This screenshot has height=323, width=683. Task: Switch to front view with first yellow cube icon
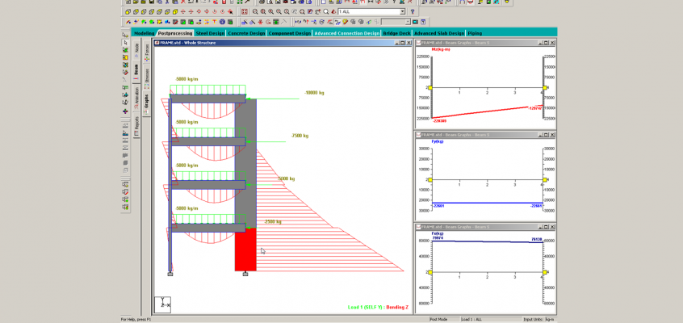coord(128,12)
